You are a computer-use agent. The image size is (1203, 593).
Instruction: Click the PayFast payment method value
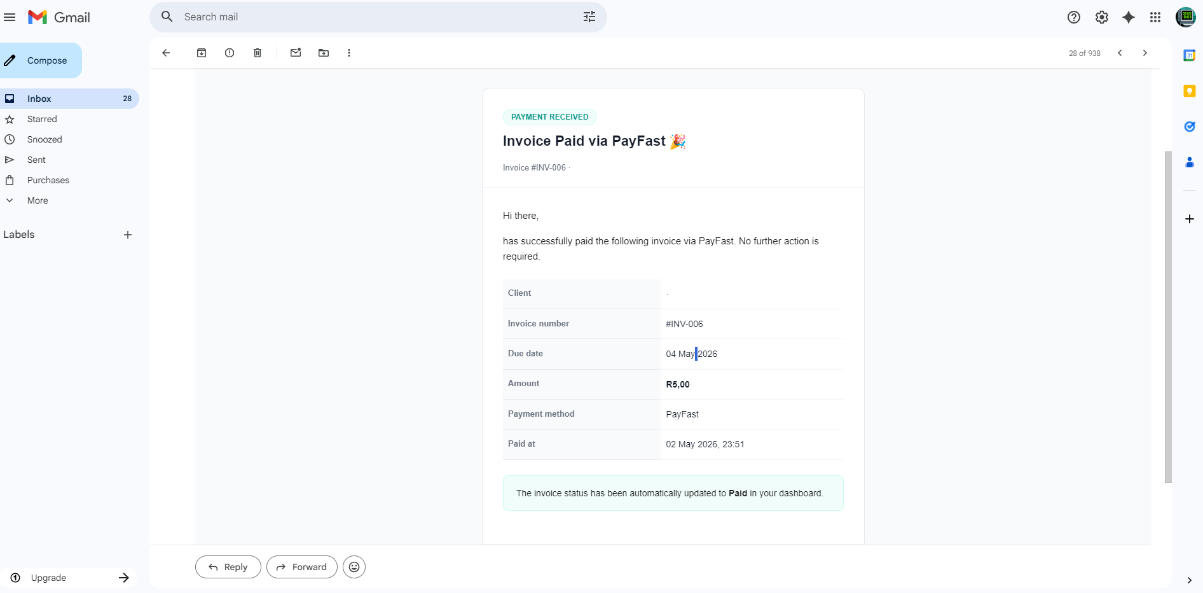[x=682, y=414]
